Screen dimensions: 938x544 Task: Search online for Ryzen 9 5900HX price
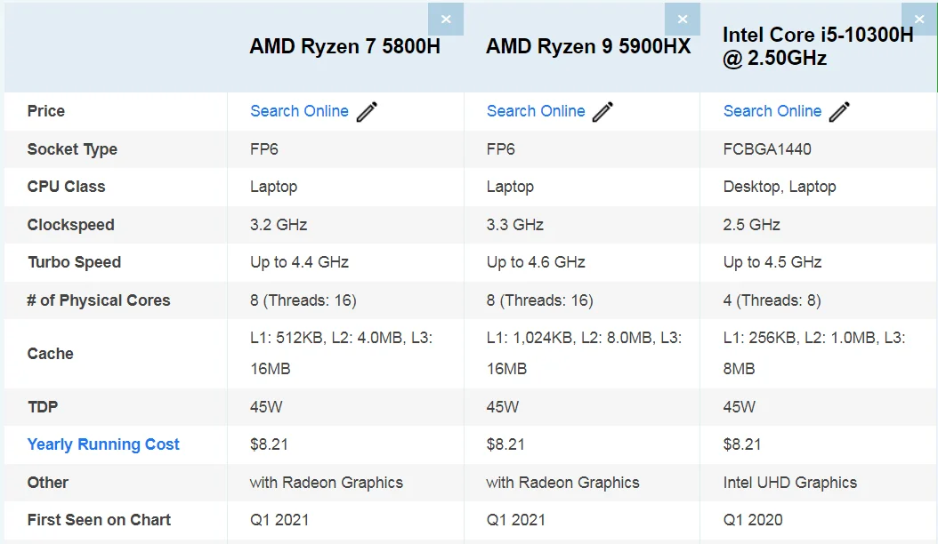point(536,111)
